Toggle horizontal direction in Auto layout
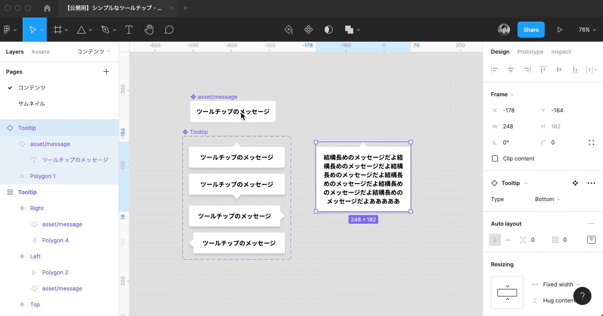This screenshot has width=603, height=316. 508,240
